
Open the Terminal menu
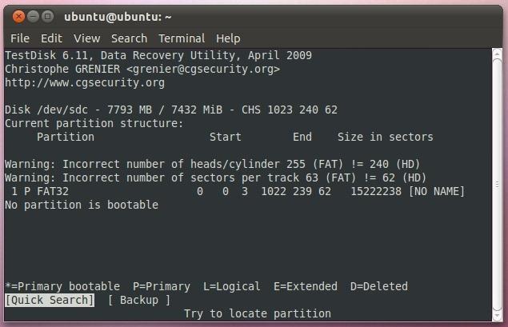[x=181, y=38]
